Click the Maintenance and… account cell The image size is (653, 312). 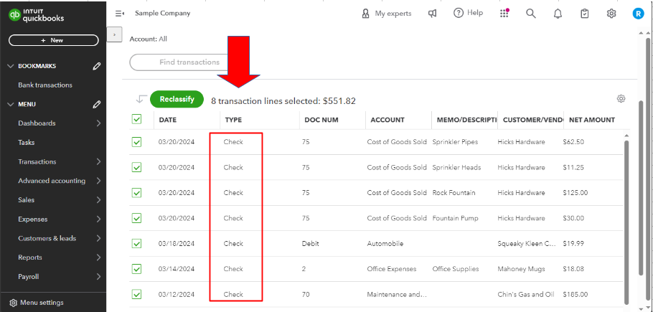point(397,294)
